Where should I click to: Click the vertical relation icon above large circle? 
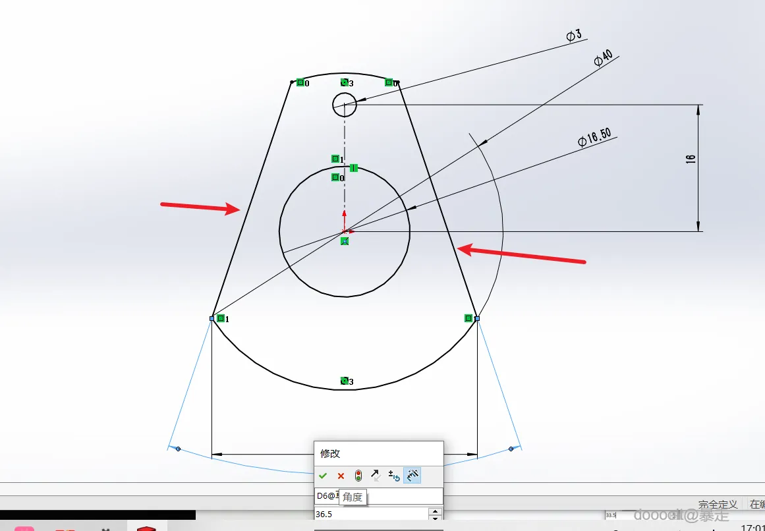click(354, 168)
